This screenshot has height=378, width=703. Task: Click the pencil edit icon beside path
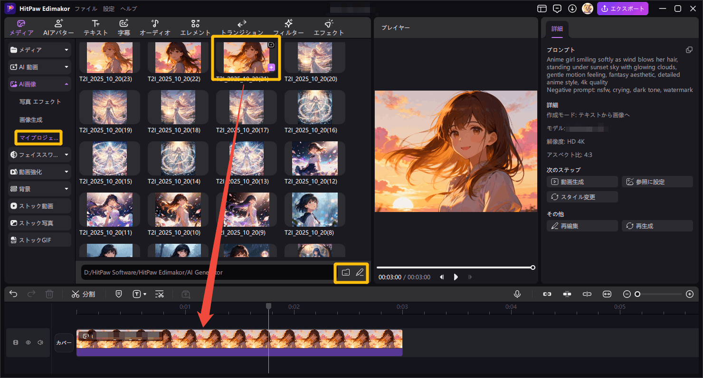click(x=360, y=272)
